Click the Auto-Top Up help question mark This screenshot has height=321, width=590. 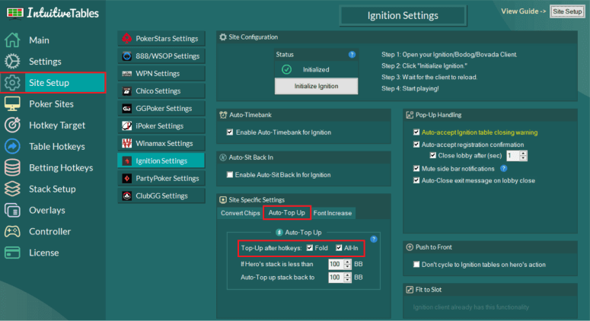pos(374,239)
